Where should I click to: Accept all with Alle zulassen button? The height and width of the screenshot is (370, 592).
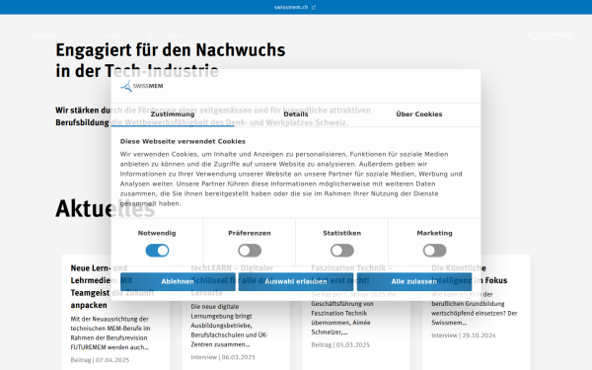coord(414,281)
